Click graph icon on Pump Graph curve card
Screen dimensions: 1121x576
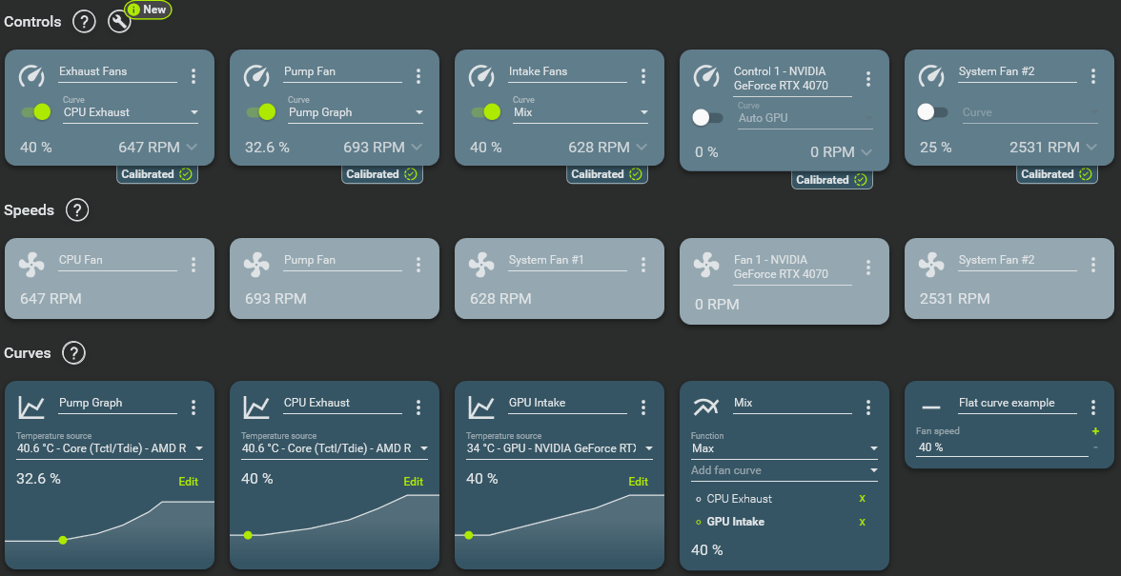(x=31, y=407)
